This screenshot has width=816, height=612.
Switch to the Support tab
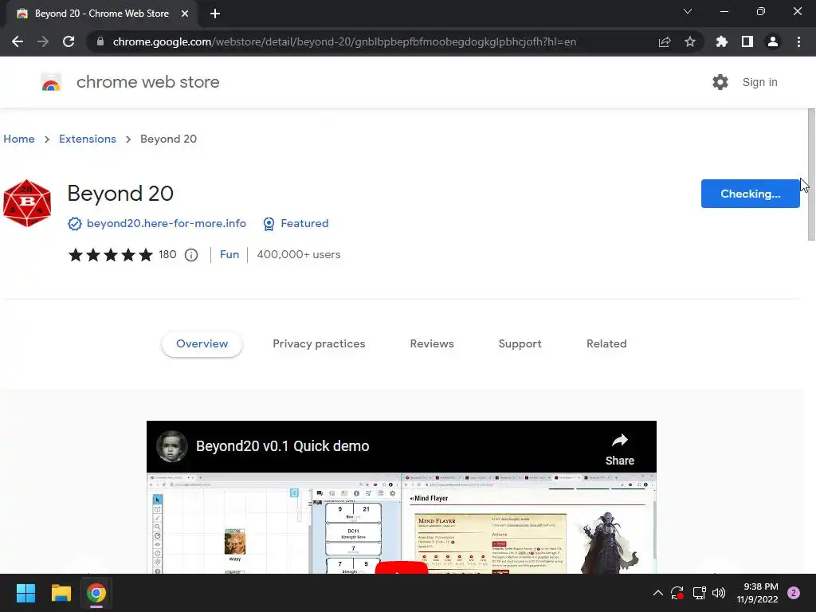click(520, 344)
